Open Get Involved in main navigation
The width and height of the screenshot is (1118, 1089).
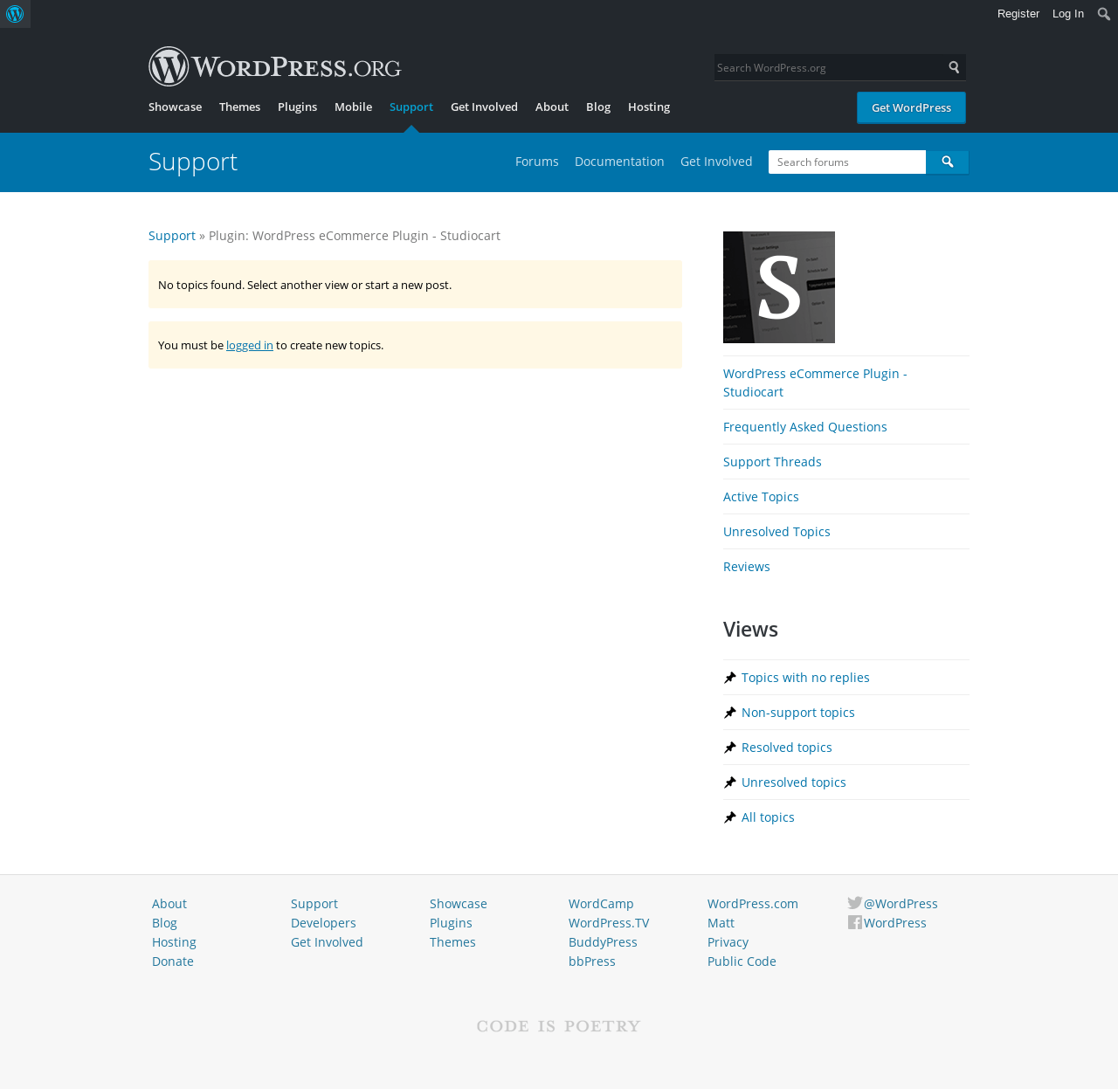pyautogui.click(x=484, y=107)
